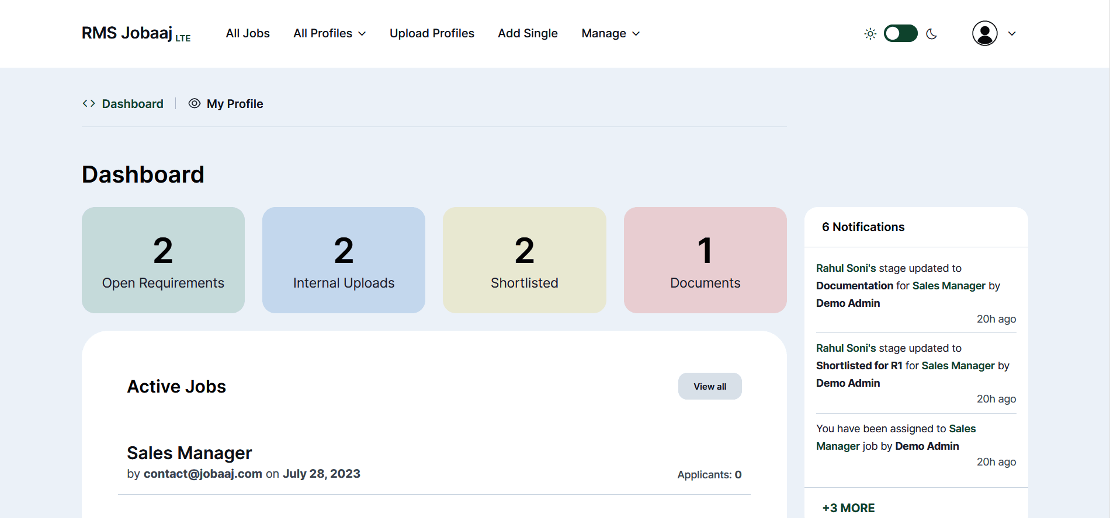Open the All Jobs menu item
Viewport: 1110px width, 518px height.
click(x=248, y=33)
